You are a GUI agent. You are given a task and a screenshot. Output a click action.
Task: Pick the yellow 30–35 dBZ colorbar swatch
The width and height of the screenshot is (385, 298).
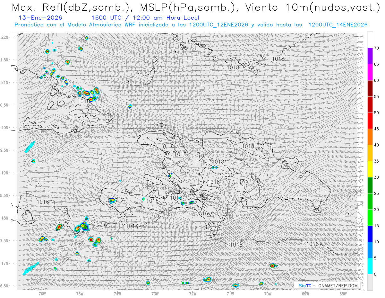pos(370,169)
